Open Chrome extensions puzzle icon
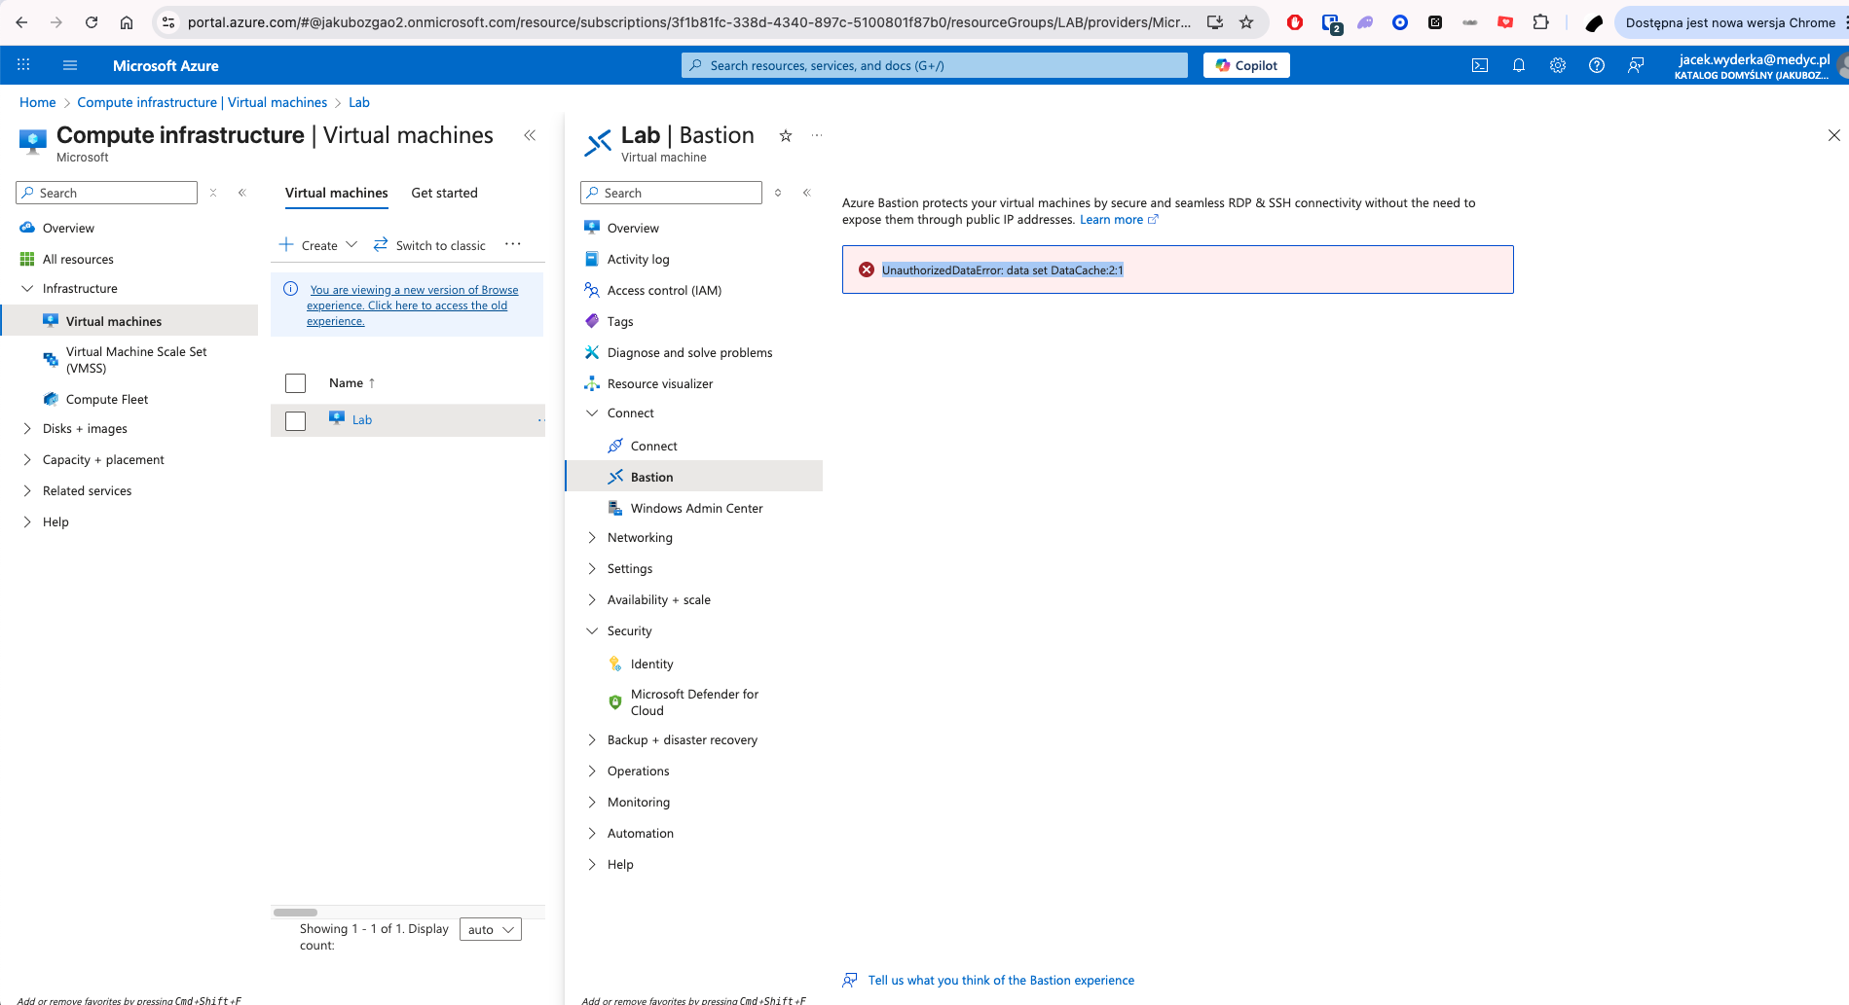 pyautogui.click(x=1540, y=22)
